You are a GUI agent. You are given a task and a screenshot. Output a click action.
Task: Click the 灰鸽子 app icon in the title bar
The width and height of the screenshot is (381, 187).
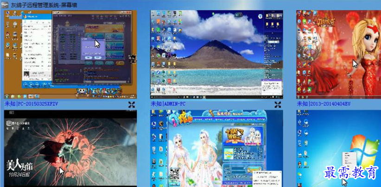click(x=5, y=5)
